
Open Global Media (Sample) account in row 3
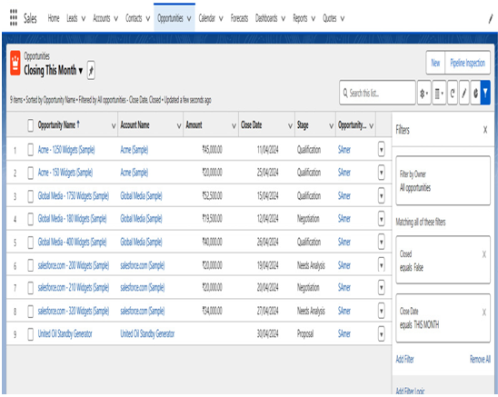tap(141, 195)
